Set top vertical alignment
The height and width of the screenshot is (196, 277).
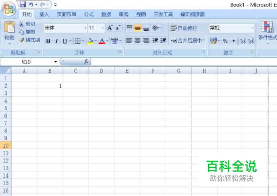coord(129,28)
